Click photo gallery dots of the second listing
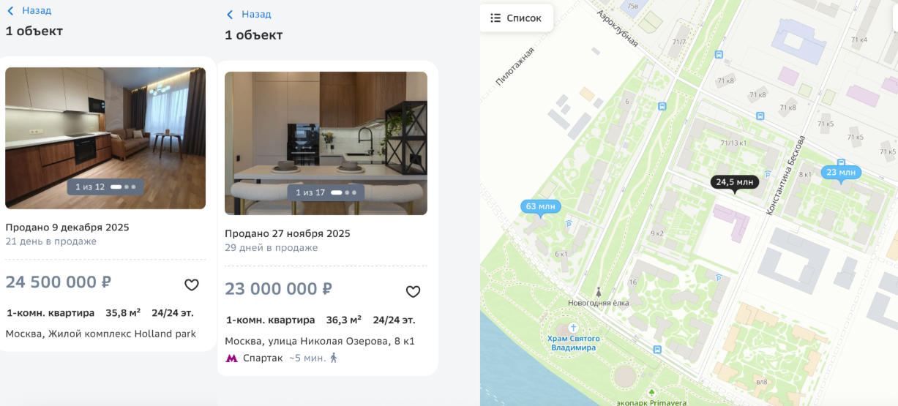The image size is (898, 406). point(344,192)
